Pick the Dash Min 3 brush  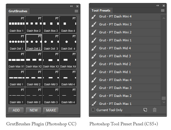point(51,96)
